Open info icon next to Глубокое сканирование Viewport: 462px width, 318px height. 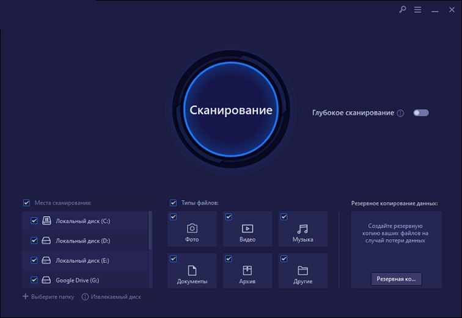pos(400,113)
